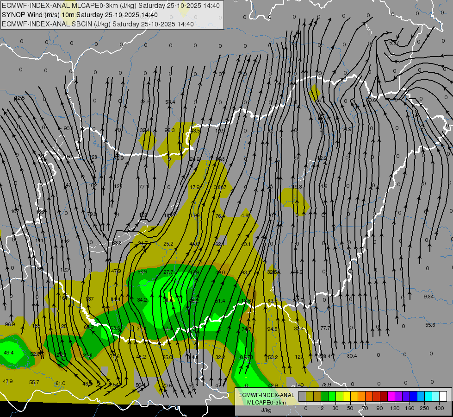Click legend tick label 90
The image size is (453, 417).
tap(379, 408)
